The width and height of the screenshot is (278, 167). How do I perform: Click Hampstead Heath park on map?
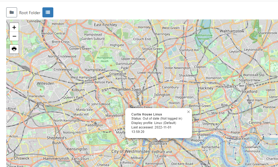(105, 59)
